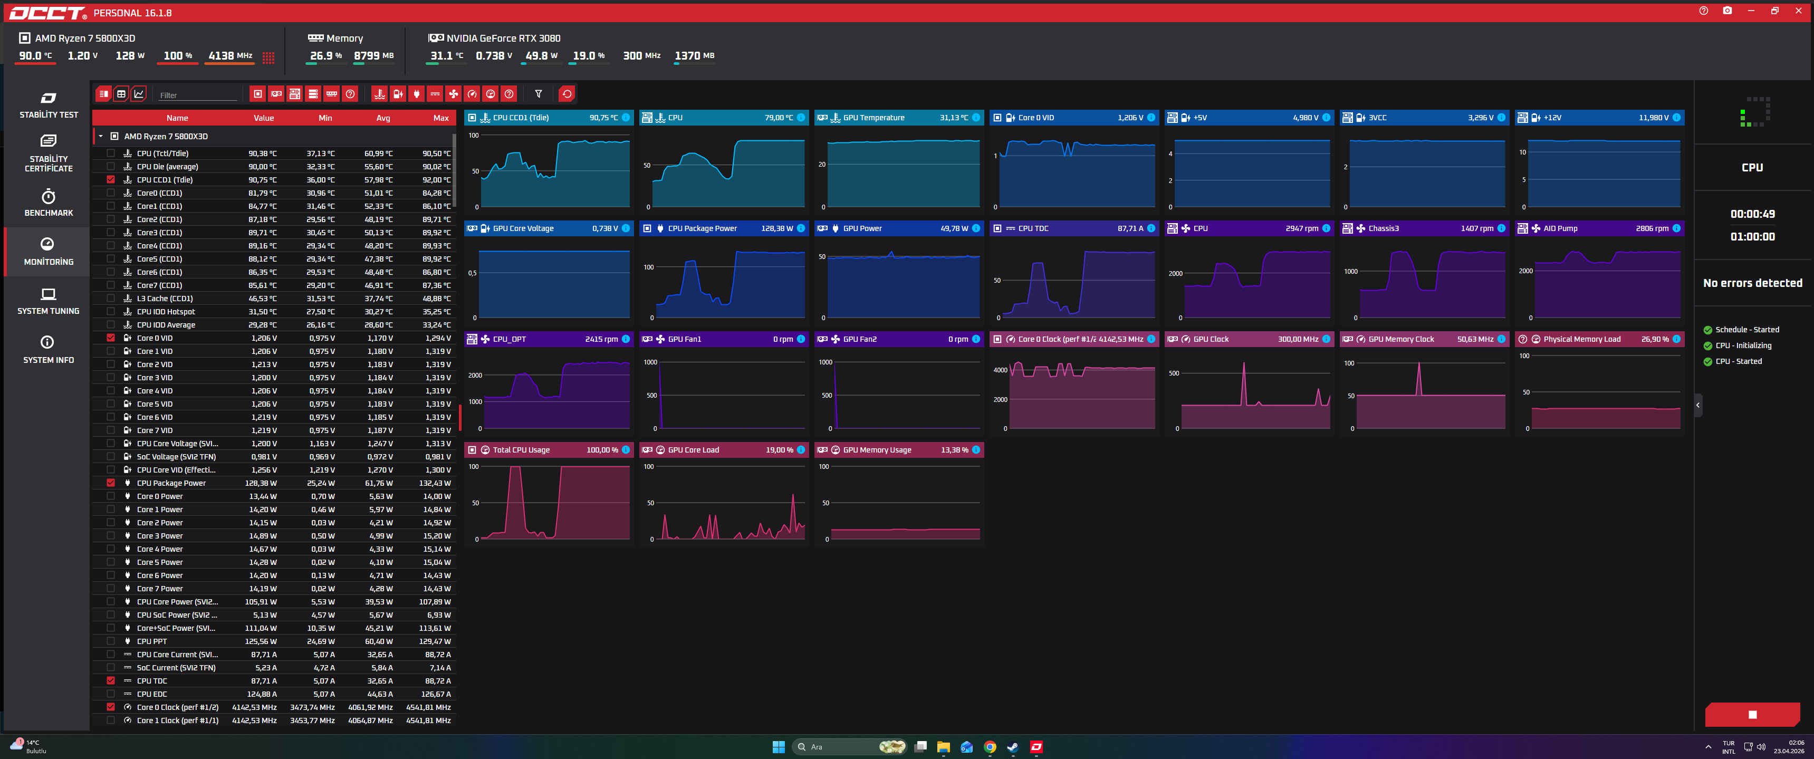Screen dimensions: 1814x759
Task: Switch to the graph-only view icon
Action: tap(139, 94)
